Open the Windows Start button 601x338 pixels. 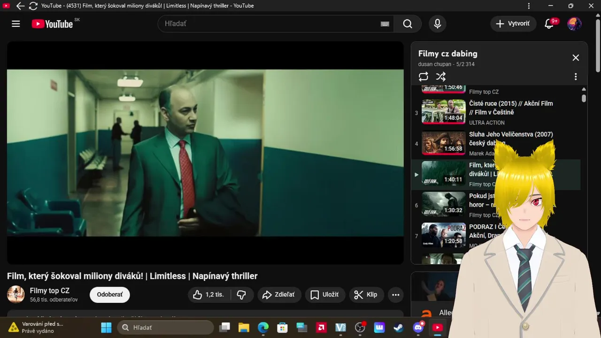coord(107,327)
